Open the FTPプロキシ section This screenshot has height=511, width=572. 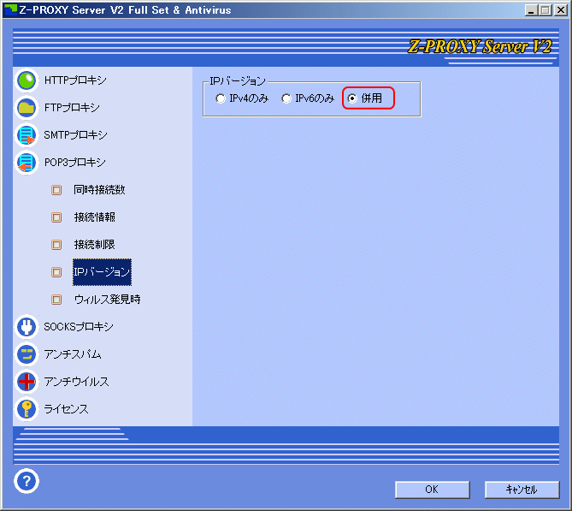pos(72,108)
